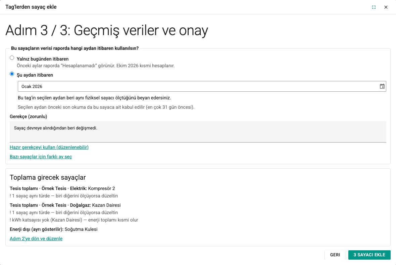This screenshot has height=265, width=396.
Task: Click the Kazan Dairesi natural gas line
Action: [65, 205]
